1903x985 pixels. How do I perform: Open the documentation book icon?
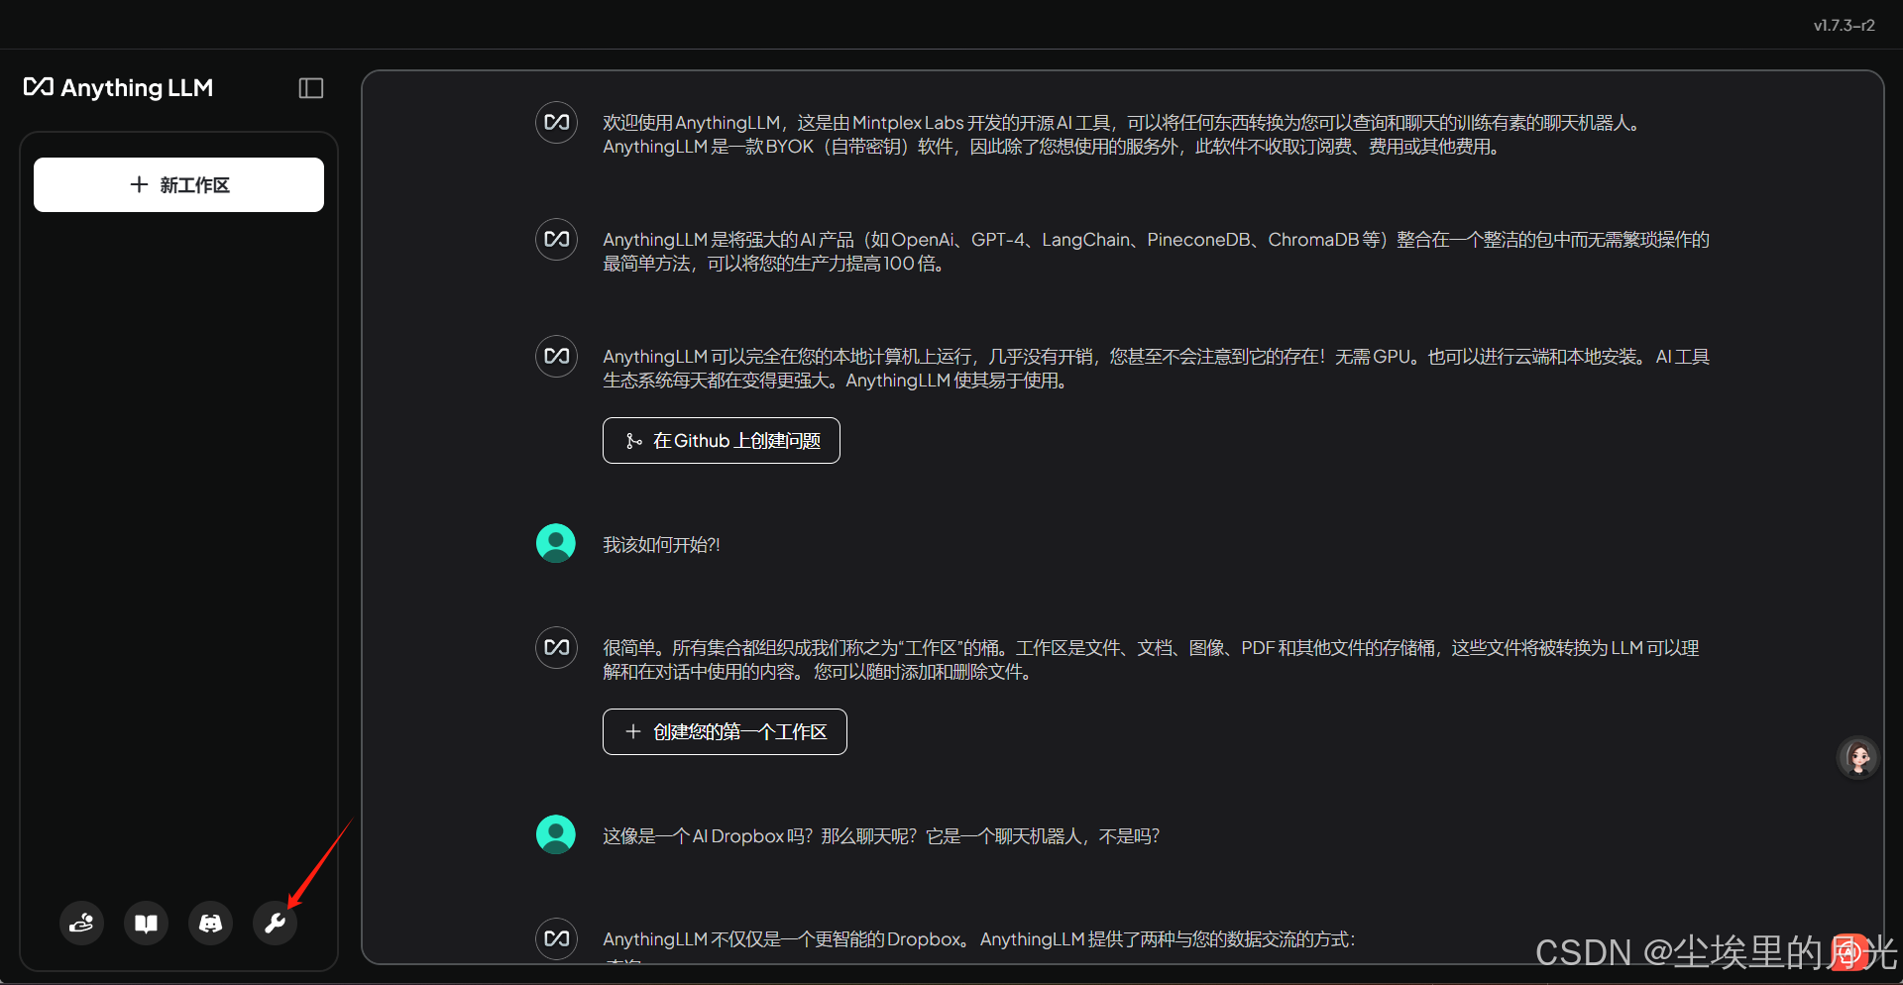147,924
